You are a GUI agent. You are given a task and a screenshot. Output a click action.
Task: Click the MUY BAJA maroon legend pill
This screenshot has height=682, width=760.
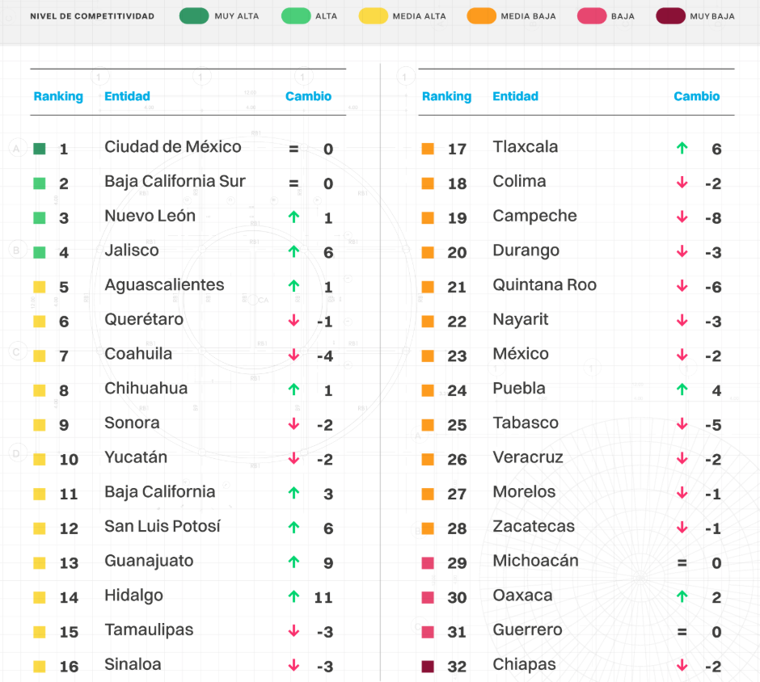pos(670,16)
